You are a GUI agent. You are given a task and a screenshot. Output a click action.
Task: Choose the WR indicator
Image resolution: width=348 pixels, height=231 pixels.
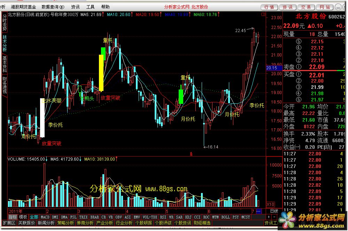(171, 217)
